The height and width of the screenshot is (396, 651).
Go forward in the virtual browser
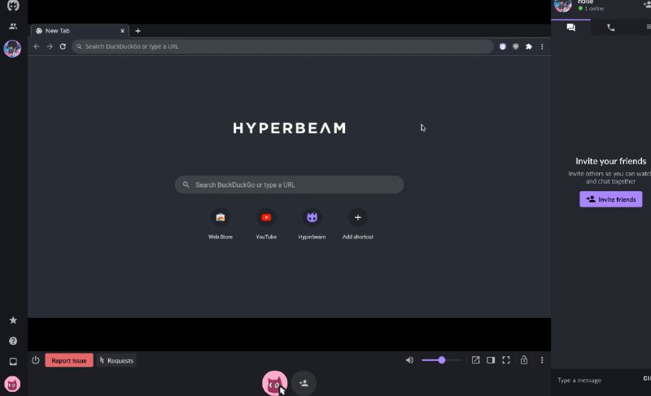click(x=50, y=46)
